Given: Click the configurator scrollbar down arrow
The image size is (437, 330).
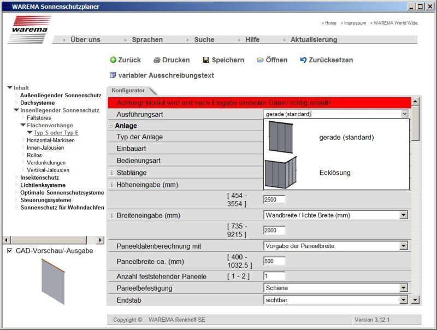Looking at the screenshot, I should coord(415,300).
